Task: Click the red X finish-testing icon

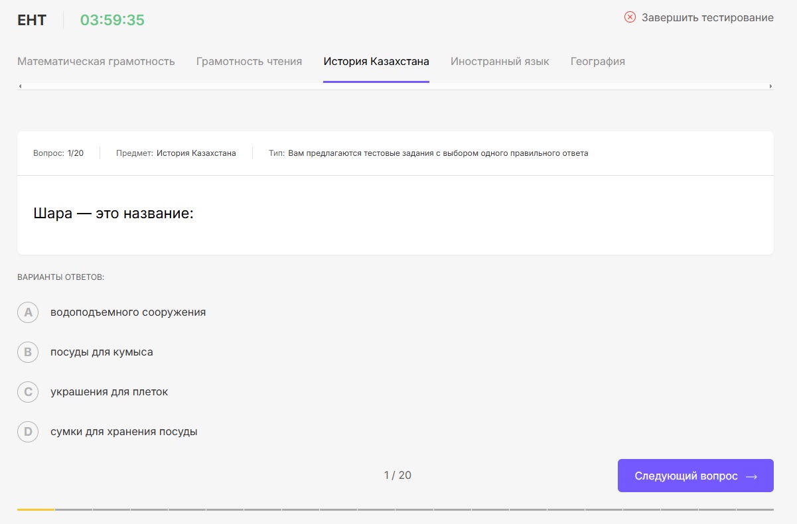Action: pos(630,18)
